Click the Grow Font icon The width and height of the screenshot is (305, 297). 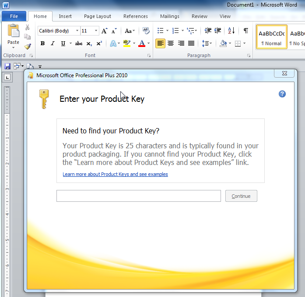click(104, 31)
